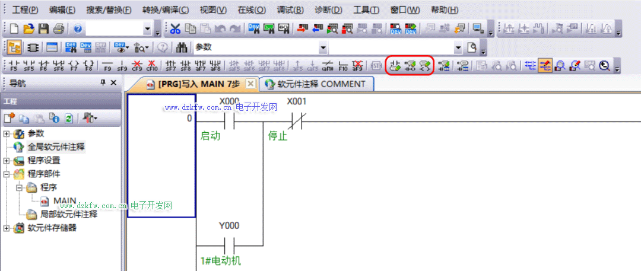Click the Save project icon
The width and height of the screenshot is (641, 271).
43,29
